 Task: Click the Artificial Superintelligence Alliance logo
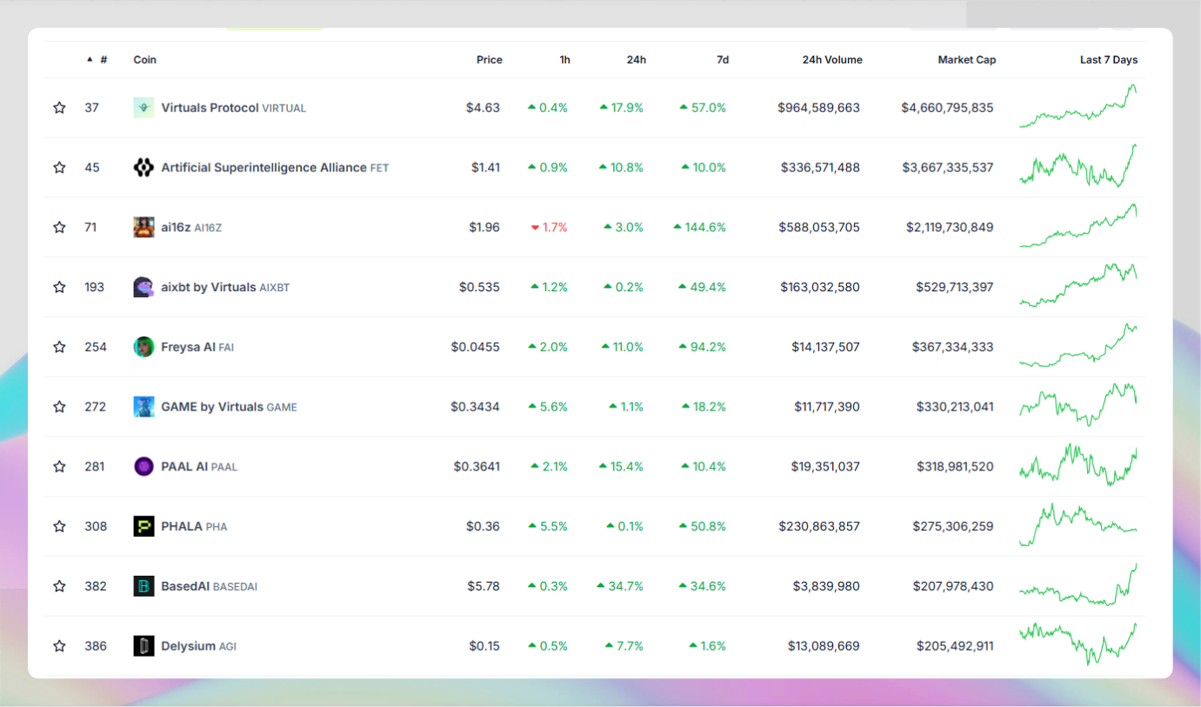143,167
